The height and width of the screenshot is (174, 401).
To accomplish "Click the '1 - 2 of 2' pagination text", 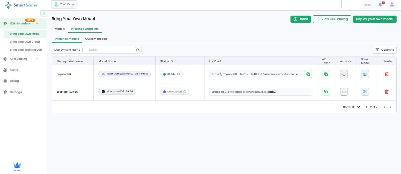I will click(x=371, y=107).
